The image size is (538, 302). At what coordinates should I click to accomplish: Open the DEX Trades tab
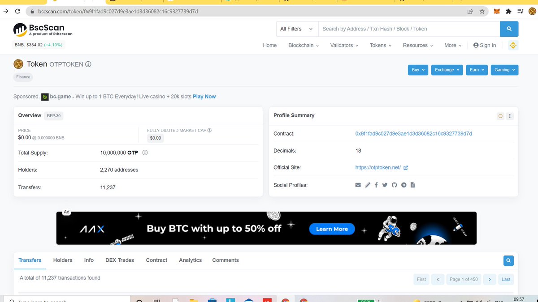click(x=119, y=260)
